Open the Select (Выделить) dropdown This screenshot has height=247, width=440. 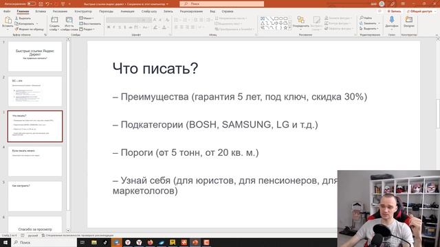pos(369,29)
